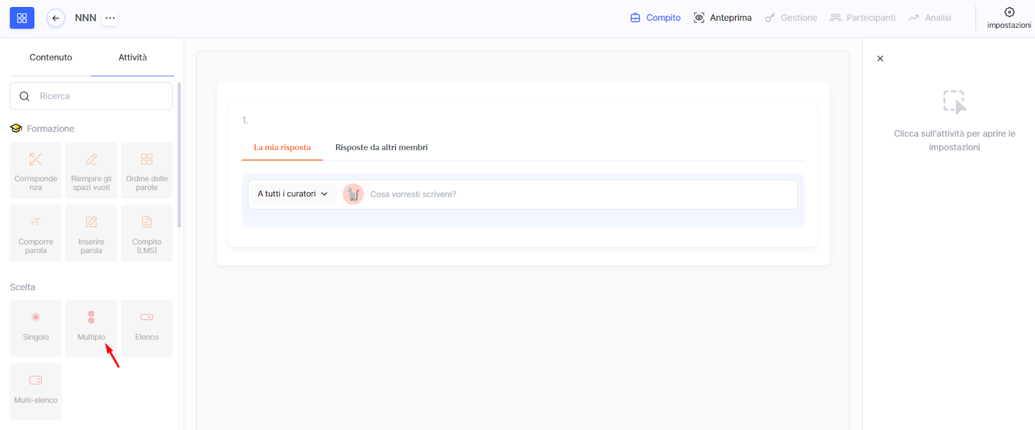Add a Riempire gli spazi vuoti activity
Image resolution: width=1035 pixels, height=430 pixels.
(91, 170)
